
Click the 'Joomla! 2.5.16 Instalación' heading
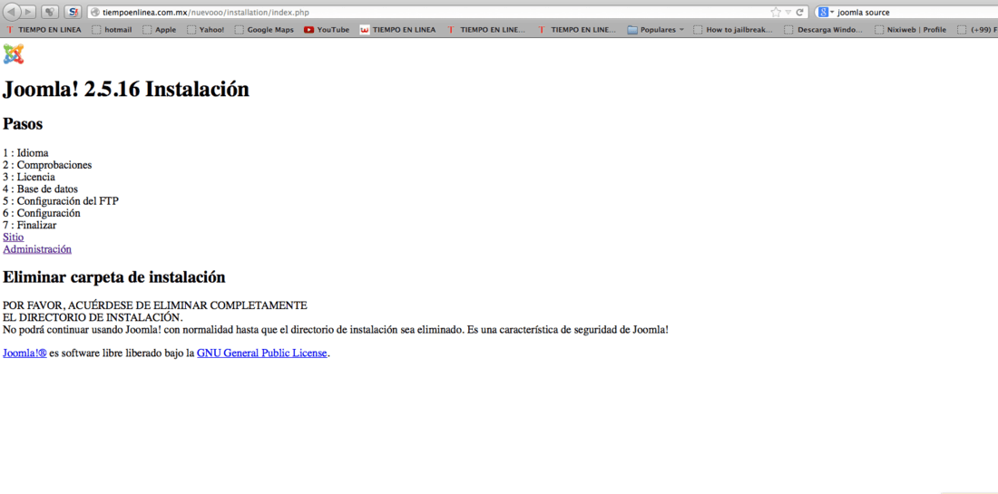point(126,90)
